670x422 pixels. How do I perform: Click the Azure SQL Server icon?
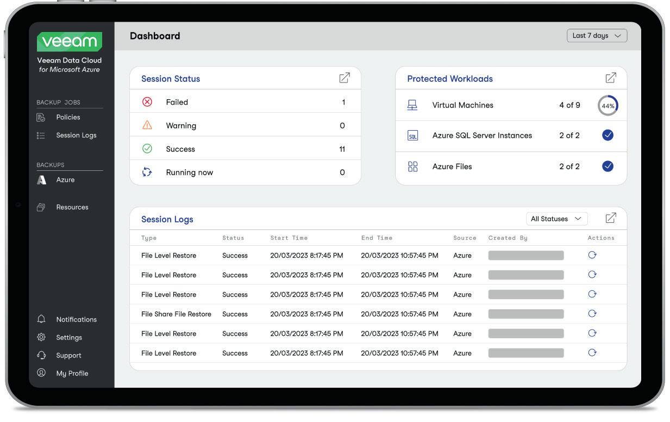pos(412,136)
